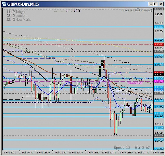The height and width of the screenshot is (156, 165).
Task: Click the 1.62334 price scale value
Action: click(159, 23)
